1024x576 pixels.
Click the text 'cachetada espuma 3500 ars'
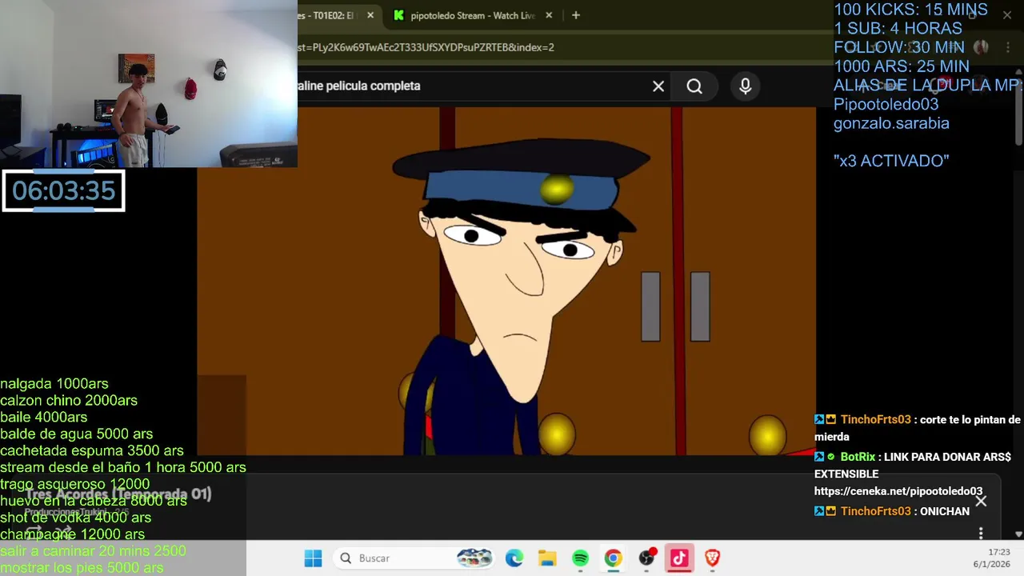click(x=92, y=450)
